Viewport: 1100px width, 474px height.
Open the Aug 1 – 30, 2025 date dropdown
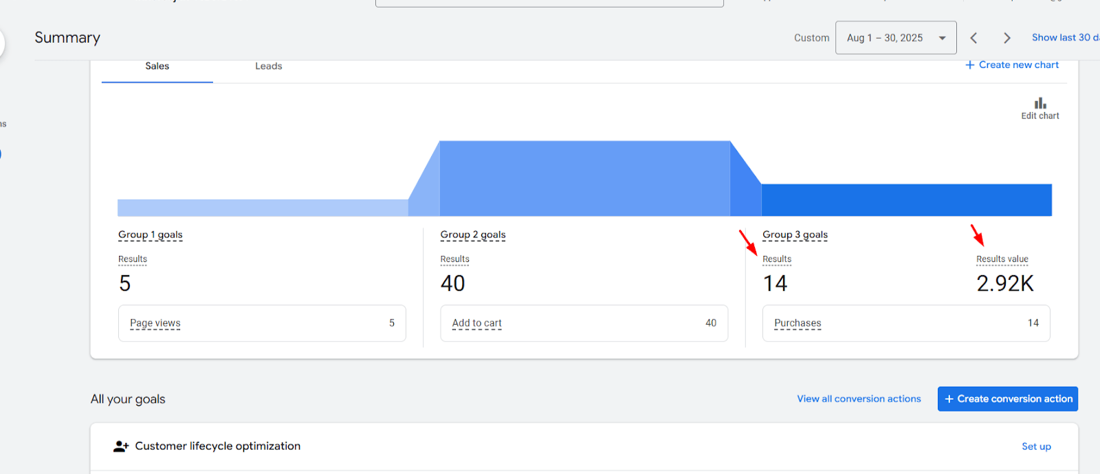[x=896, y=38]
